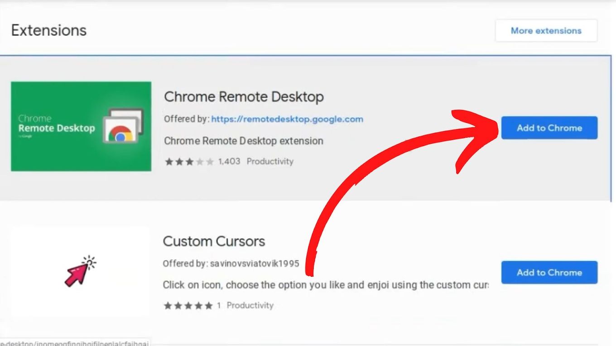Viewport: 616px width, 346px height.
Task: Click Add to Chrome for Chrome Remote Desktop
Action: point(549,128)
